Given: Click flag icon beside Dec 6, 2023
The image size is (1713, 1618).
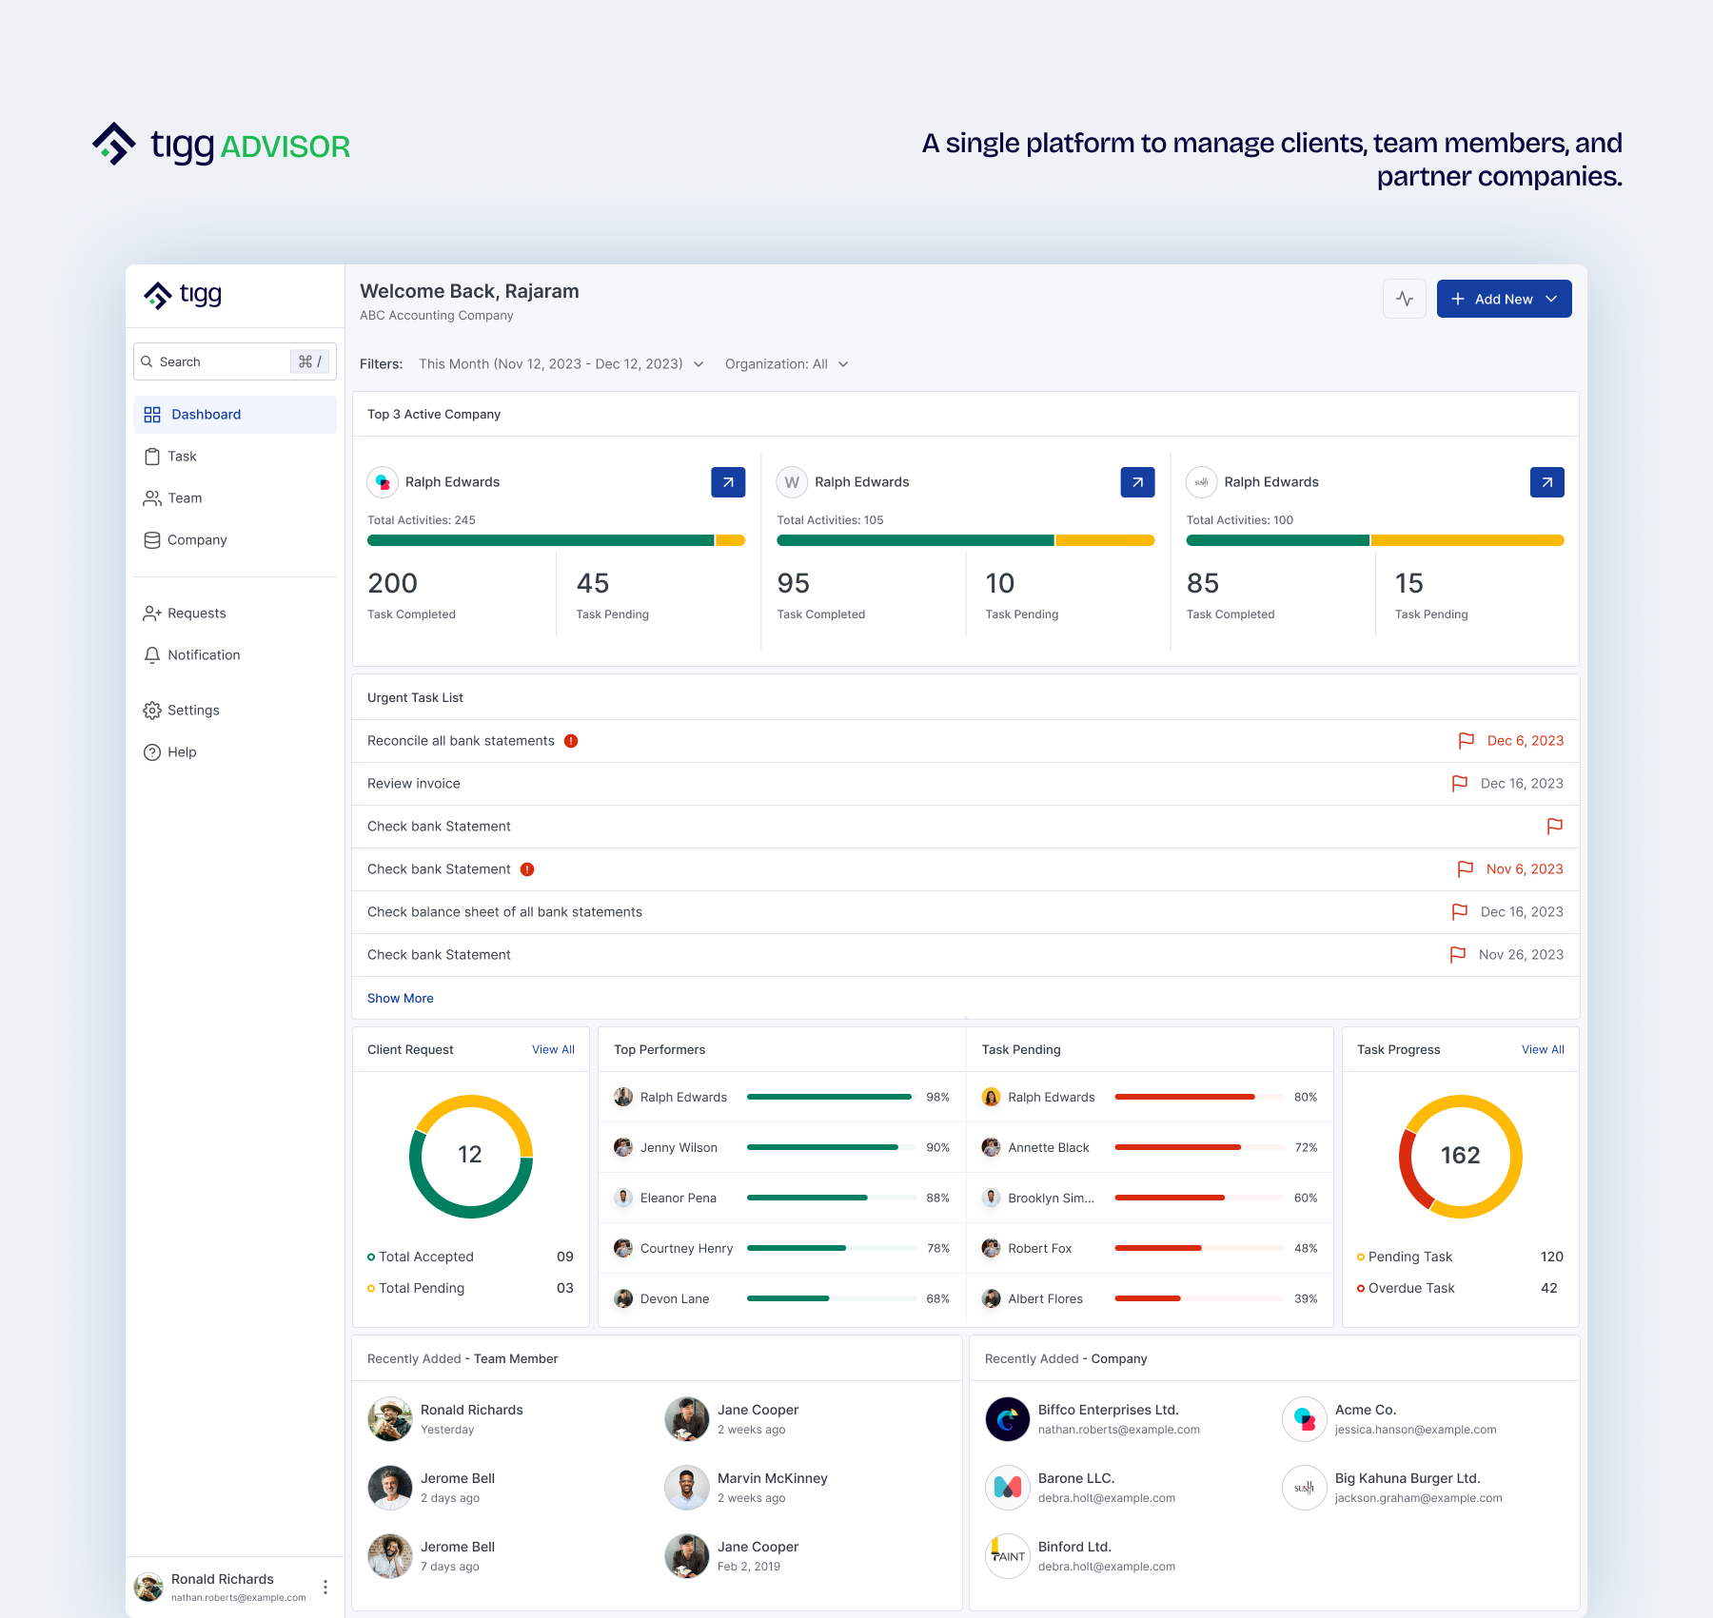Looking at the screenshot, I should (1466, 741).
